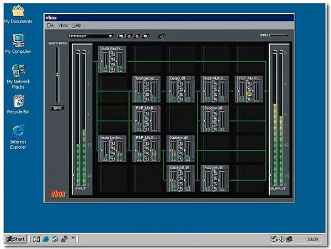
Task: Toggle the checkmark button in vbox toolbar
Action: (x=161, y=36)
